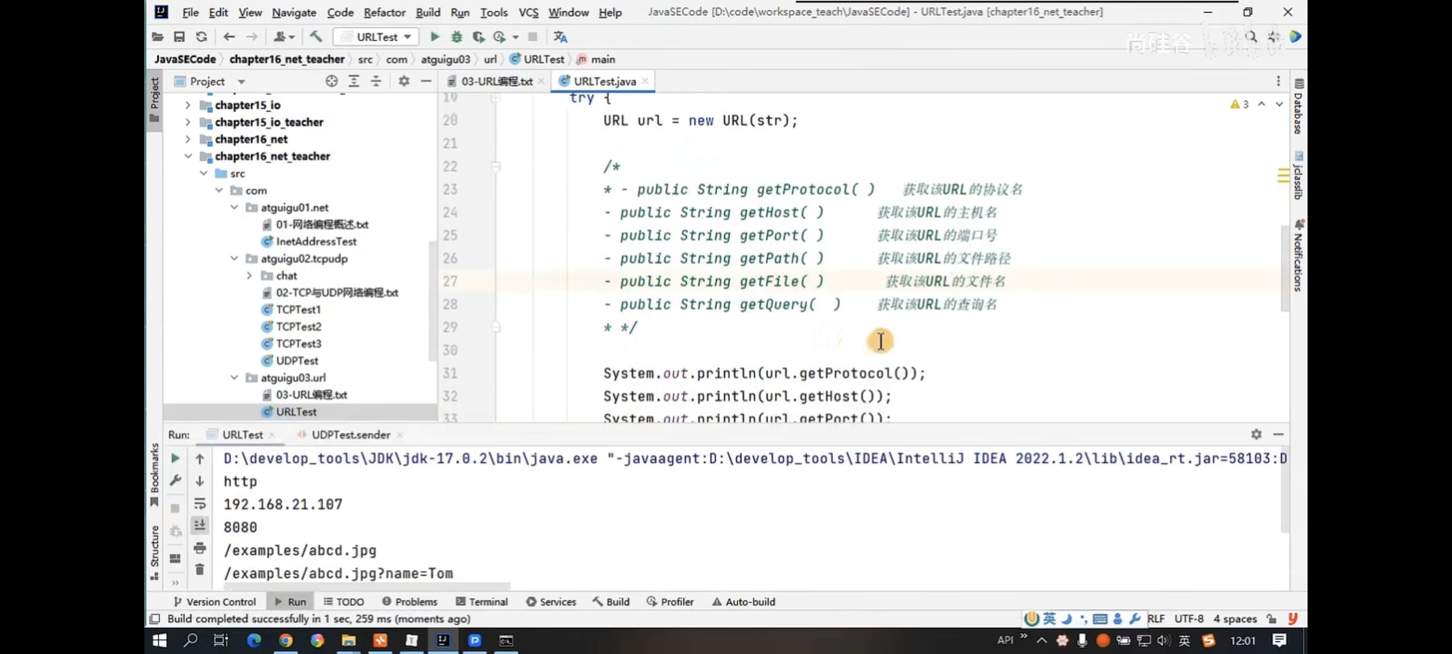The height and width of the screenshot is (654, 1452).
Task: Rerun URLTest from Run panel
Action: click(176, 458)
